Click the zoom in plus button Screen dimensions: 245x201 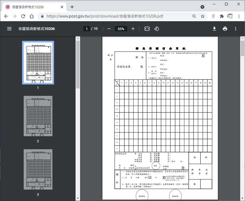(133, 29)
